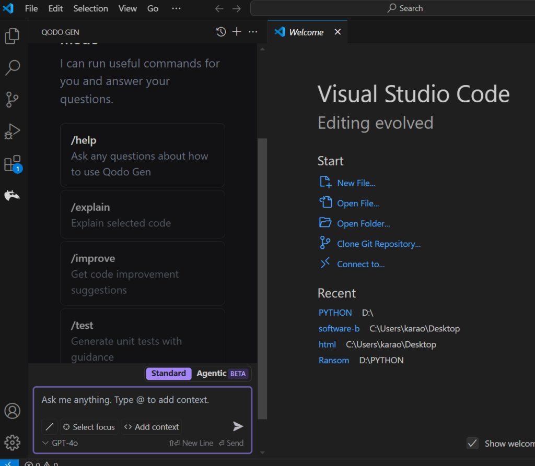The width and height of the screenshot is (535, 466).
Task: Click the Desktop path beside software-b
Action: tap(414, 328)
